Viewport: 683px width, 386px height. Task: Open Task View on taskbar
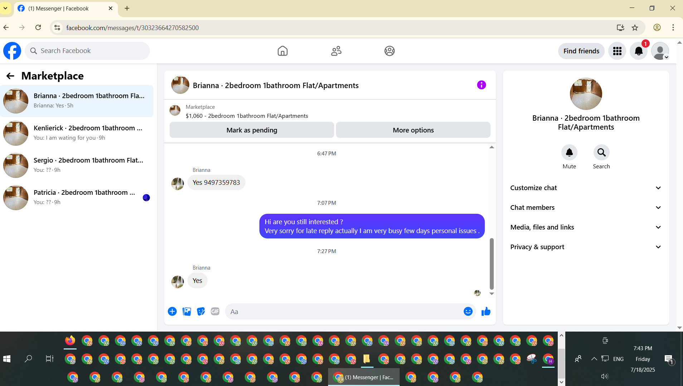coord(50,359)
